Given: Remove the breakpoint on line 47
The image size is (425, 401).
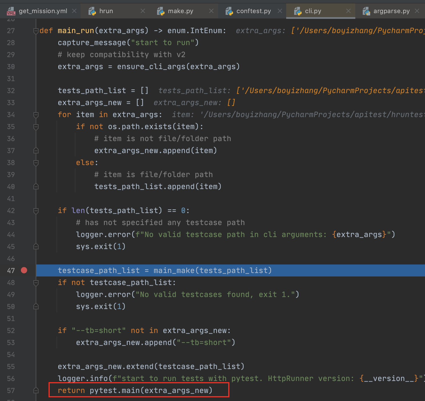Looking at the screenshot, I should click(24, 270).
